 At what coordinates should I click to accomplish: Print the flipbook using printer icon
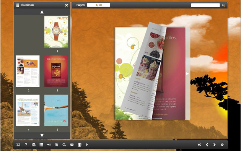coord(34,145)
